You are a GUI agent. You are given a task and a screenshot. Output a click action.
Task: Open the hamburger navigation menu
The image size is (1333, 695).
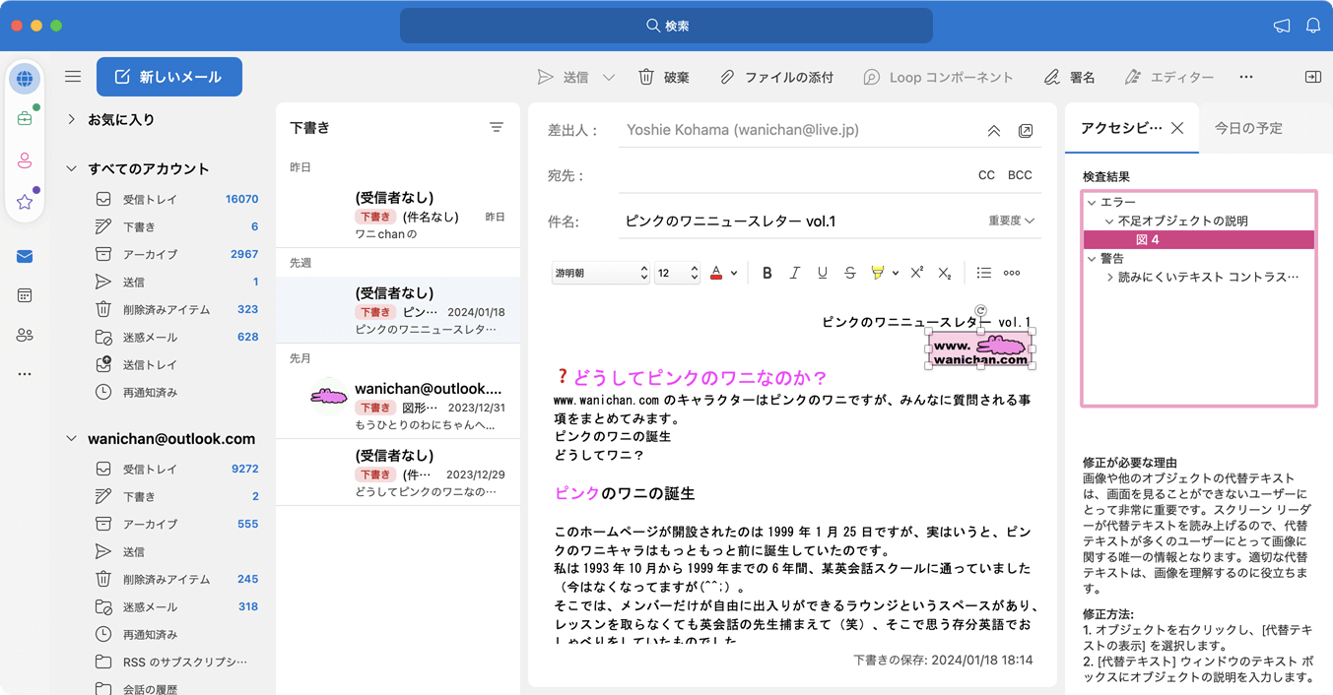[x=73, y=77]
